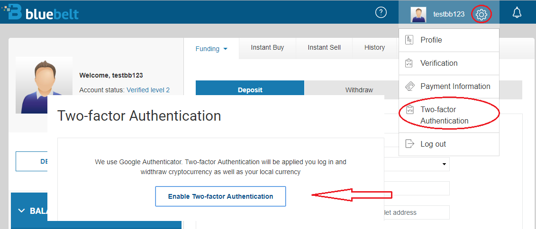Screen dimensions: 536x229
Task: Open the Verified level 2 link
Action: 148,90
